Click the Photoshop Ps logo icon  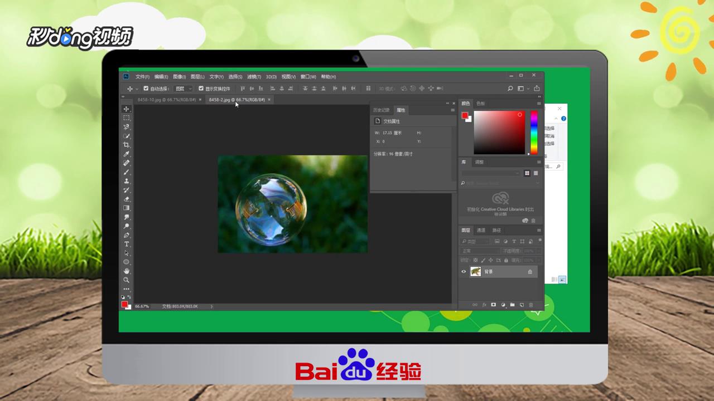(126, 76)
